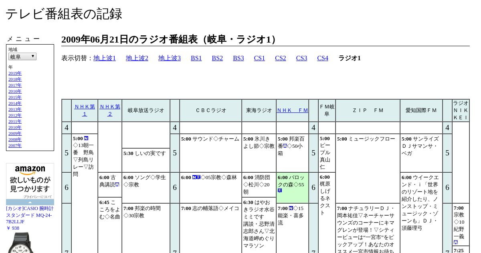
Task: Switch to the BS1 listing
Action: [196, 58]
